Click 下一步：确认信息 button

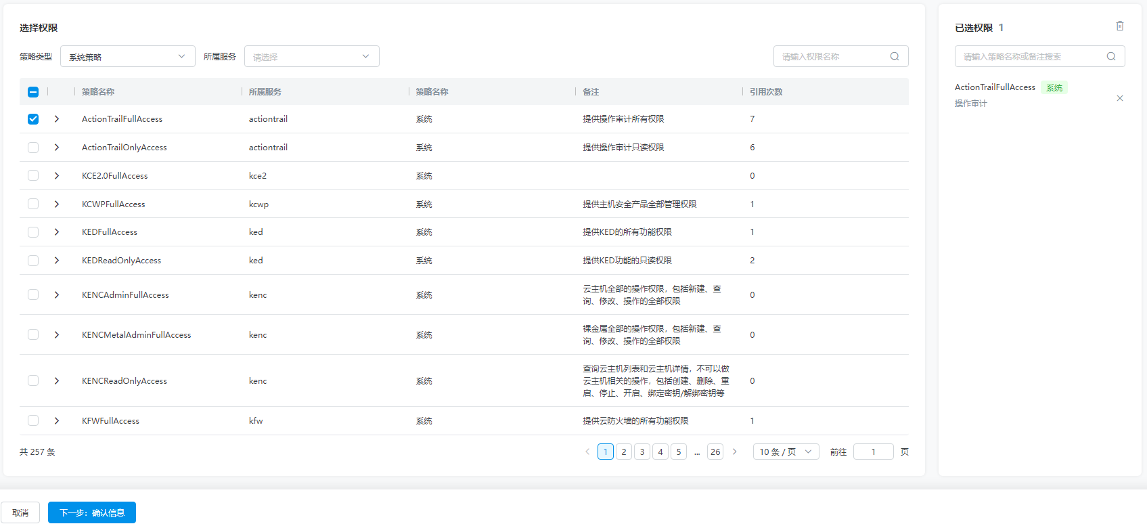pyautogui.click(x=92, y=512)
